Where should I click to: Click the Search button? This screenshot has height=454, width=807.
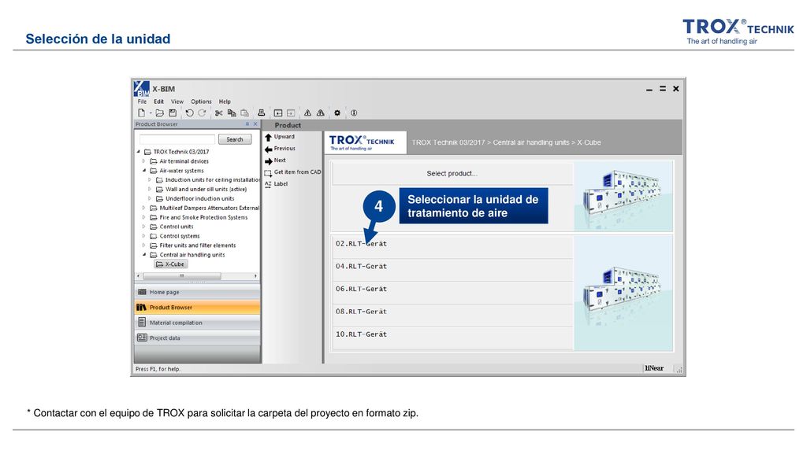(x=235, y=139)
